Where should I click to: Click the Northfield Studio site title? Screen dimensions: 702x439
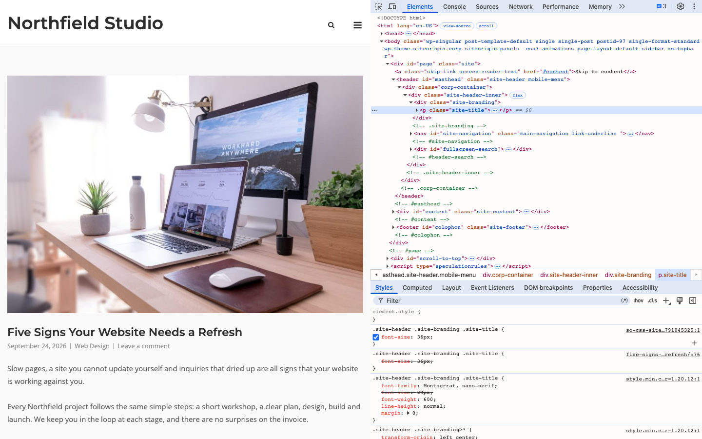click(85, 23)
